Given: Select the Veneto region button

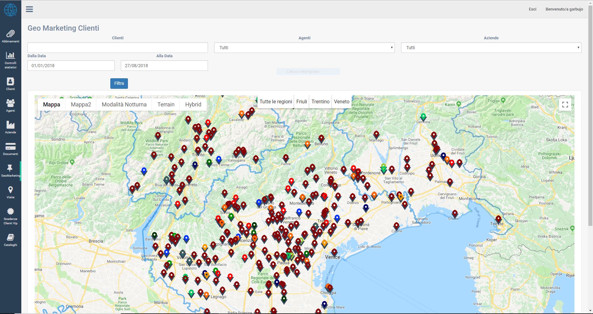Looking at the screenshot, I should click(x=341, y=101).
